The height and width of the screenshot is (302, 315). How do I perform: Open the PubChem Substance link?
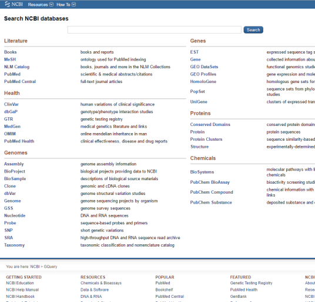point(211,203)
